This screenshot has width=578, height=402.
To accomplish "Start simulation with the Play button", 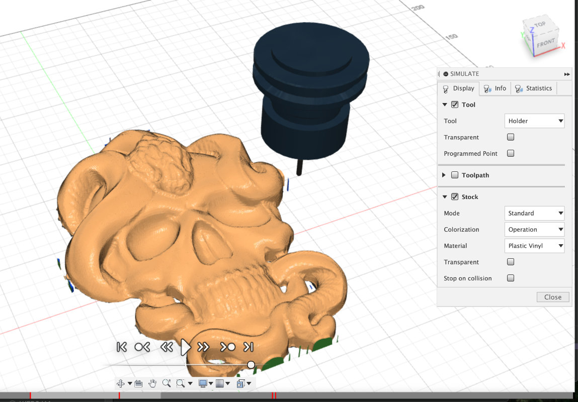I will [186, 347].
